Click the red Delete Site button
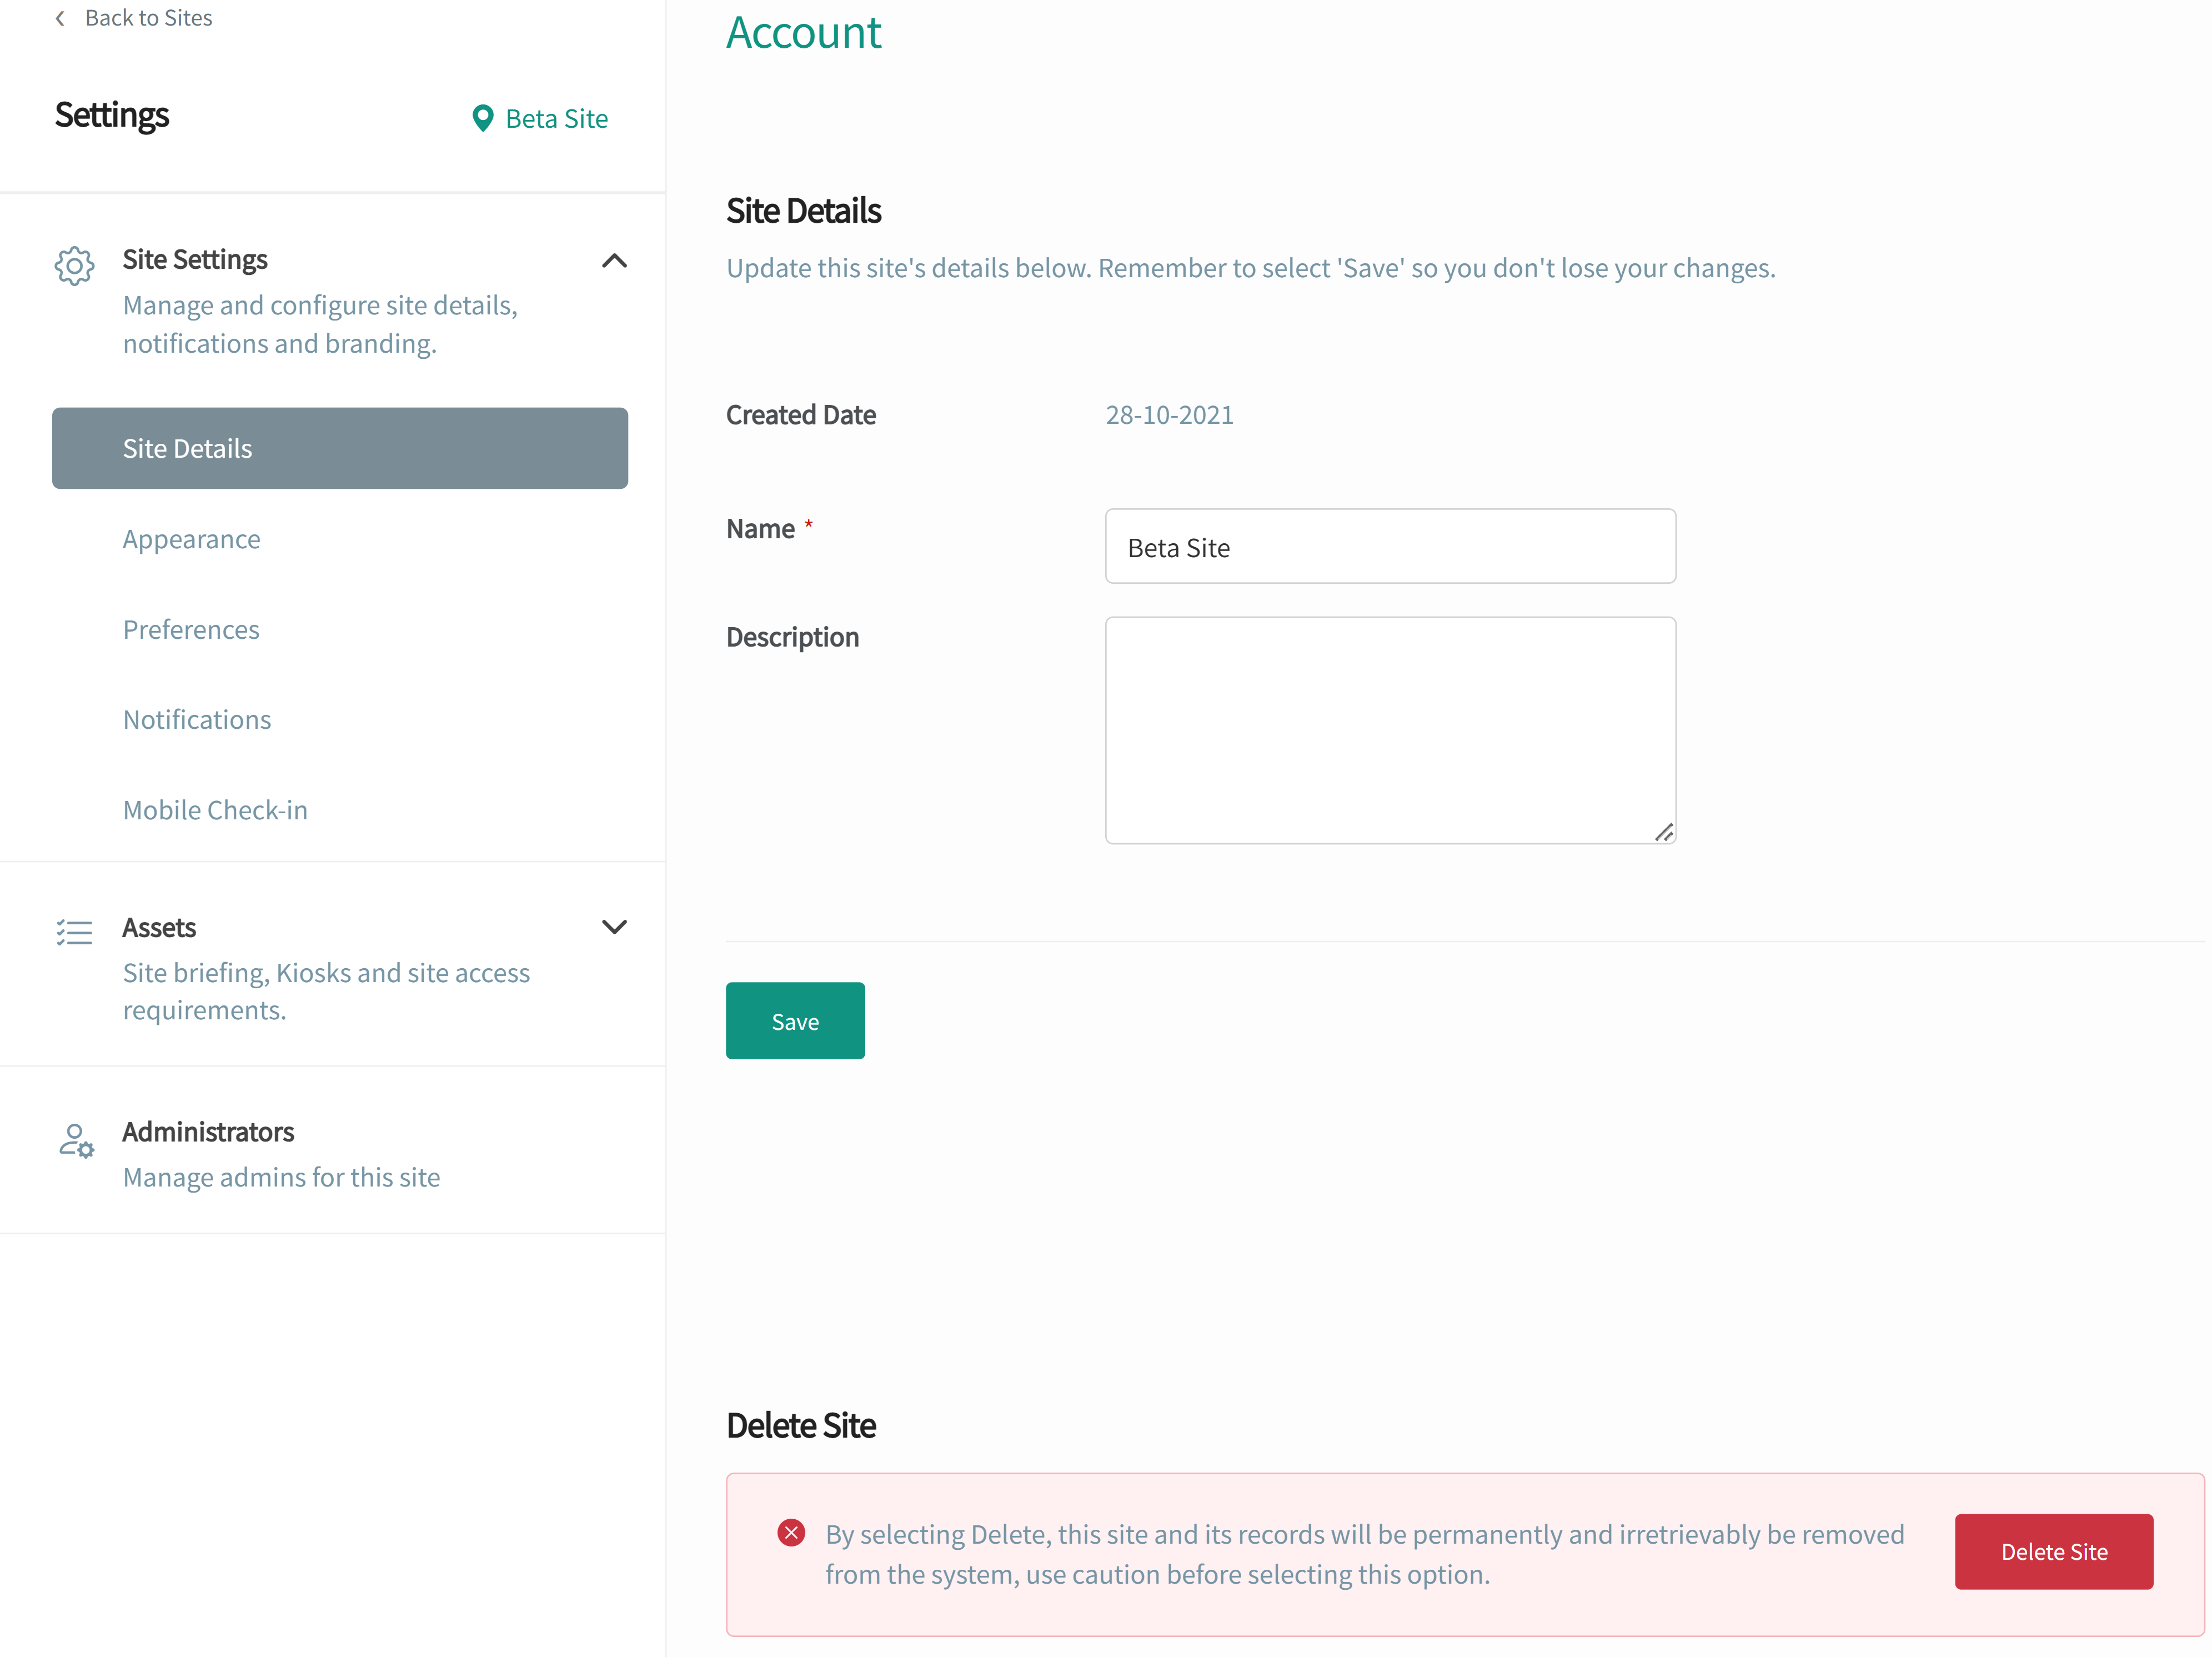 click(2054, 1552)
